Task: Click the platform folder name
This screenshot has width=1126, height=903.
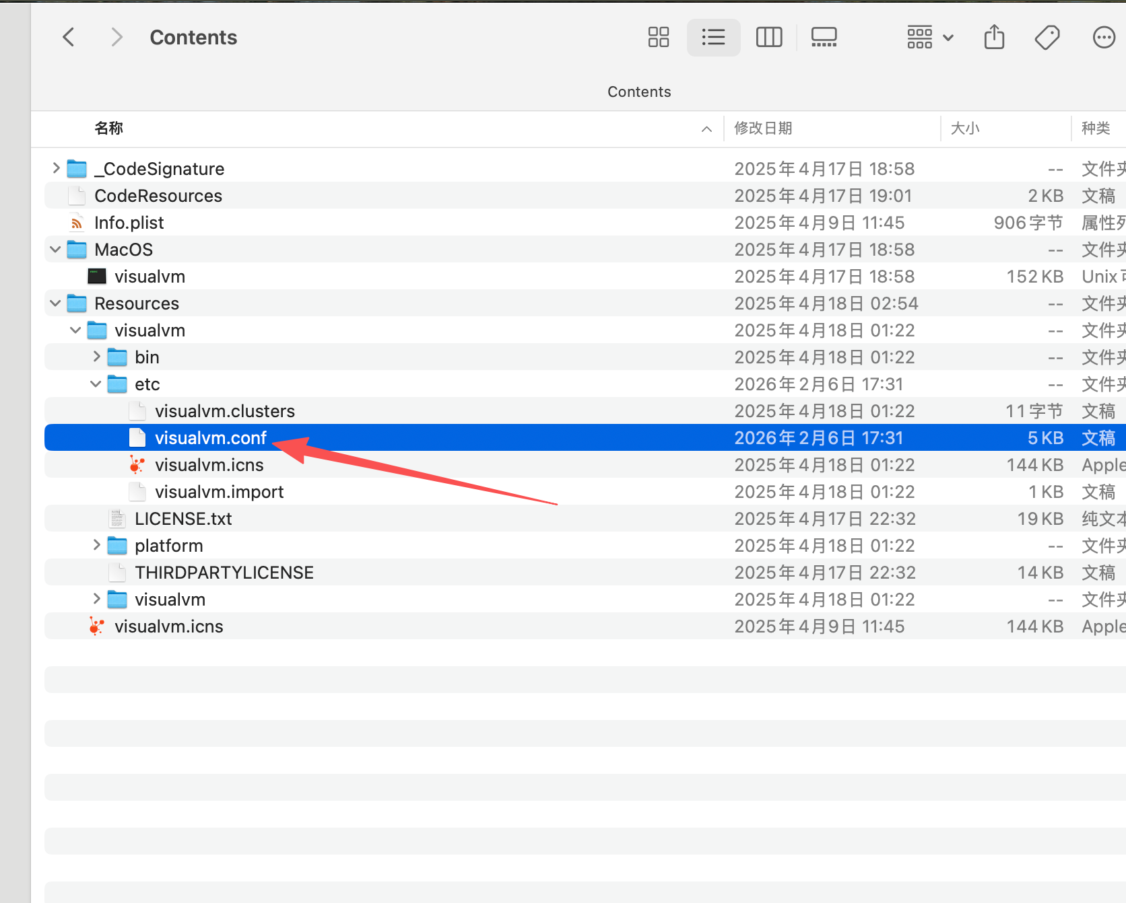Action: [x=169, y=546]
